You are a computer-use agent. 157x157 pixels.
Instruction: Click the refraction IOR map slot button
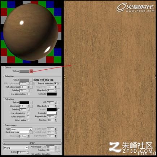click(x=59, y=103)
